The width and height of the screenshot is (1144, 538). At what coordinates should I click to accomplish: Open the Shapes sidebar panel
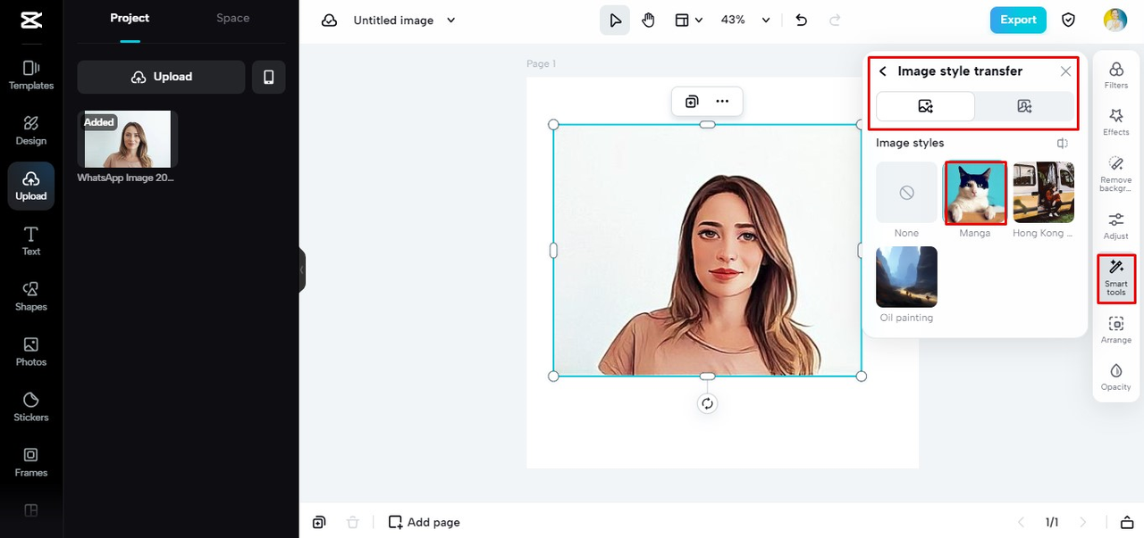coord(31,296)
